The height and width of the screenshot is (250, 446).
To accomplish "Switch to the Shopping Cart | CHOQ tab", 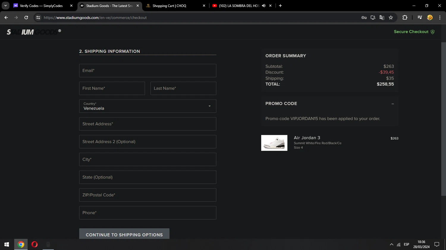I will (x=169, y=6).
